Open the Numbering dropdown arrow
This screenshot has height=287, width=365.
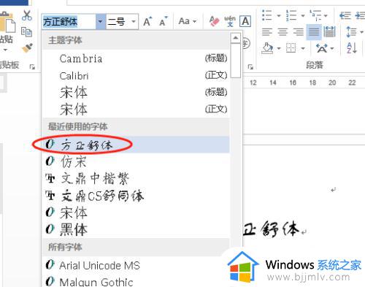[x=303, y=15]
